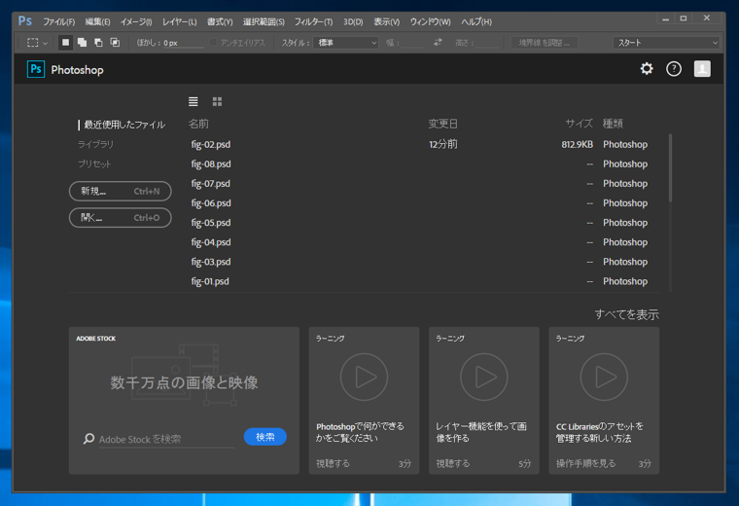
Task: Click the height (高さ) input field
Action: [488, 43]
